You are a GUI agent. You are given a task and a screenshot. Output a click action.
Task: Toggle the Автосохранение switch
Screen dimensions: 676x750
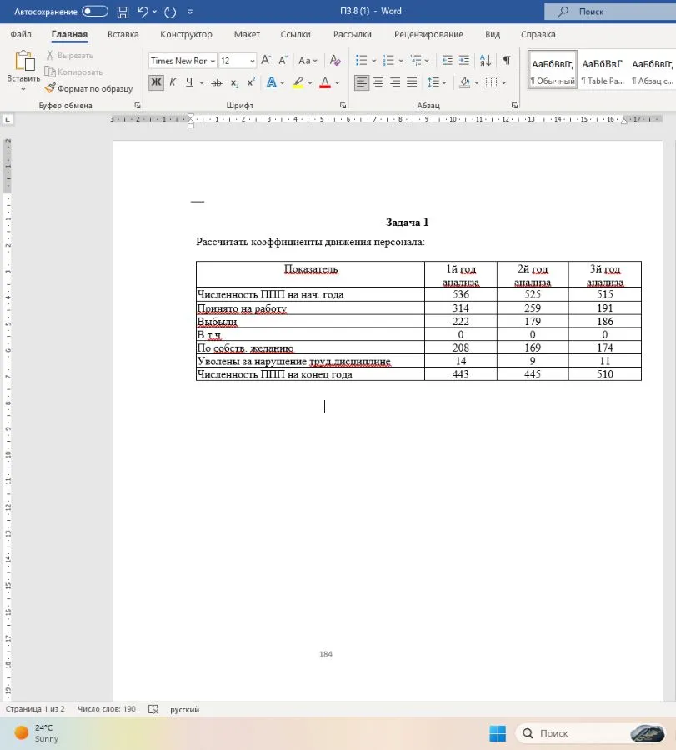click(95, 12)
